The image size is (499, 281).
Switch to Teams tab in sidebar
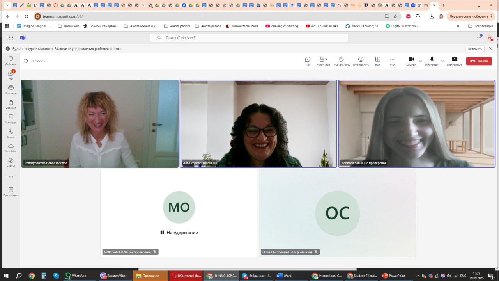point(11,89)
